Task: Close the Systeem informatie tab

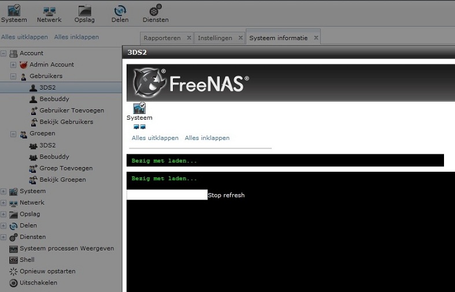Action: (316, 38)
